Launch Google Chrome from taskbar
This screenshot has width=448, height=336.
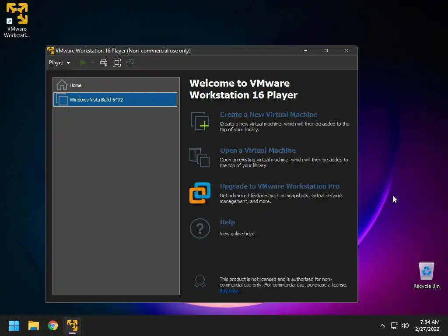53,325
